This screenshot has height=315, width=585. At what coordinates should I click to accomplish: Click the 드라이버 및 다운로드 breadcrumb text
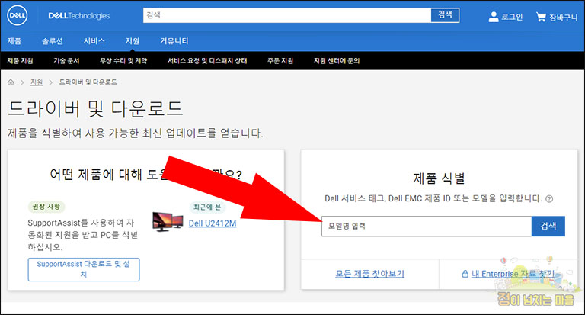88,82
